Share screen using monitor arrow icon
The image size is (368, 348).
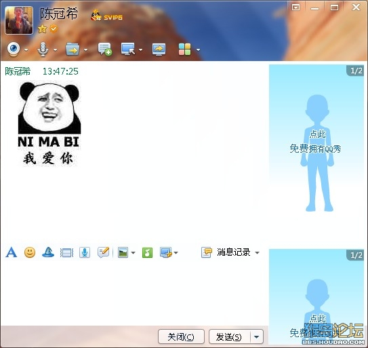(x=159, y=50)
